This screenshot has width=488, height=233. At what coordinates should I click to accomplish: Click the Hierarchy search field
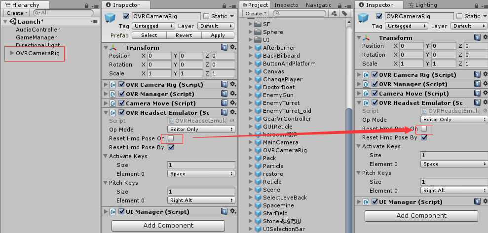(63, 13)
